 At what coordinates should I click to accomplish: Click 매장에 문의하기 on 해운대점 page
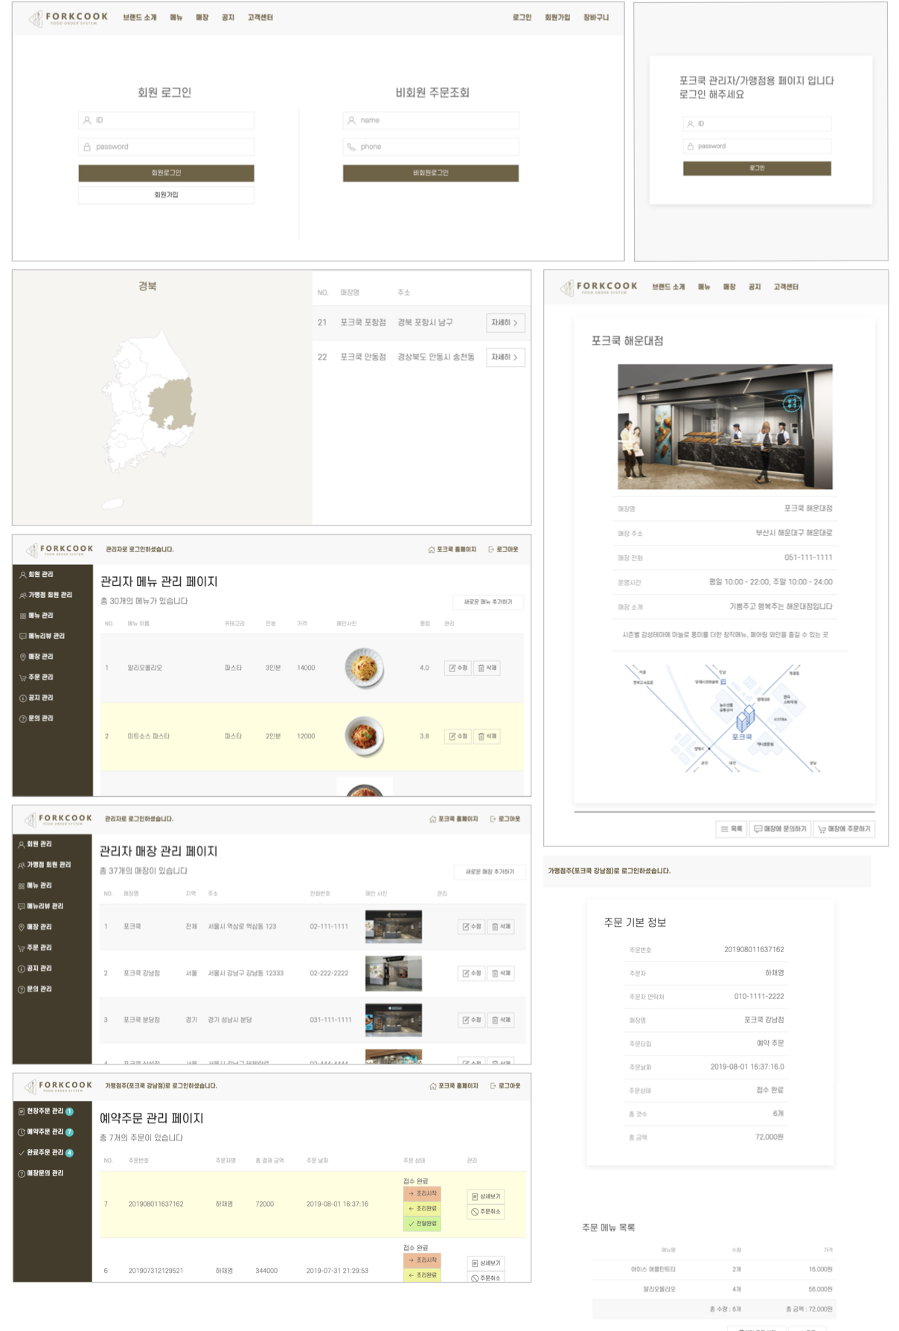780,829
